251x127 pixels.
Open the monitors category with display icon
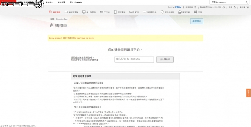145,12
